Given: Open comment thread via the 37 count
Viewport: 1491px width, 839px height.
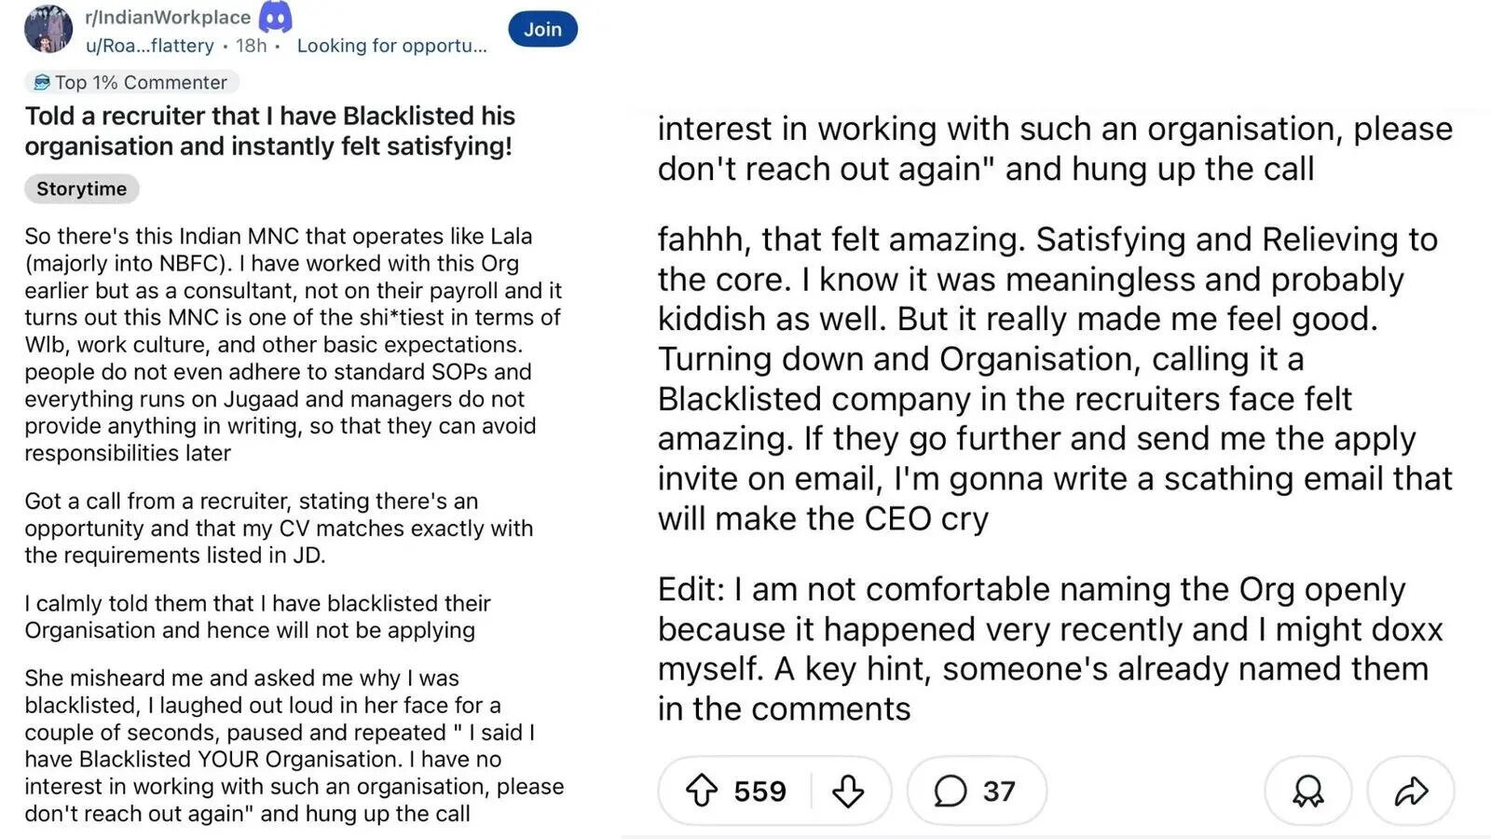Looking at the screenshot, I should coord(993,790).
